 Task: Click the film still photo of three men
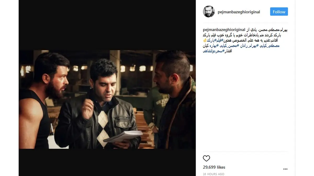(107, 99)
